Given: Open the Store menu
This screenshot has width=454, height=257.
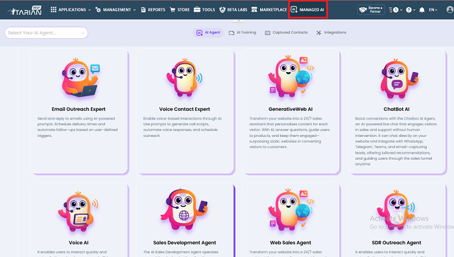Looking at the screenshot, I should pyautogui.click(x=180, y=10).
